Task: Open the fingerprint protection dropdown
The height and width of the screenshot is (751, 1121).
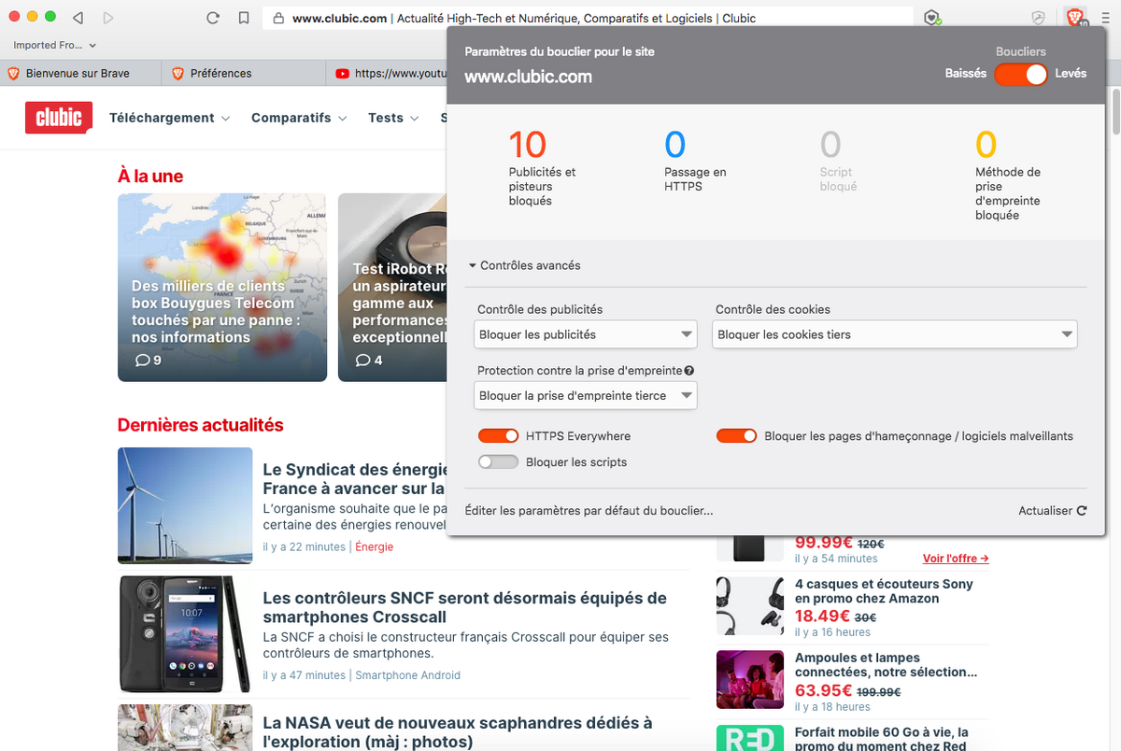Action: pos(586,396)
